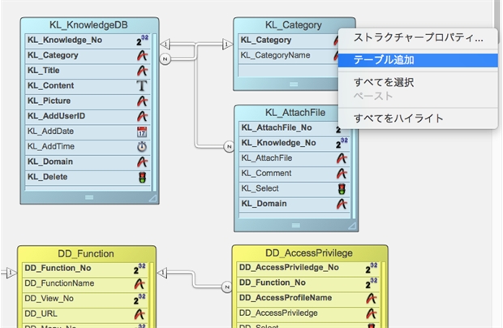The image size is (503, 328).
Task: Select the KL_Content field
Action: pyautogui.click(x=88, y=86)
